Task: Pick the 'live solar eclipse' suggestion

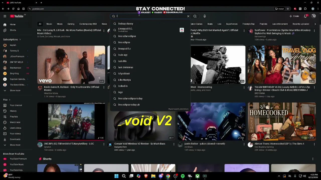Action: pos(150,36)
